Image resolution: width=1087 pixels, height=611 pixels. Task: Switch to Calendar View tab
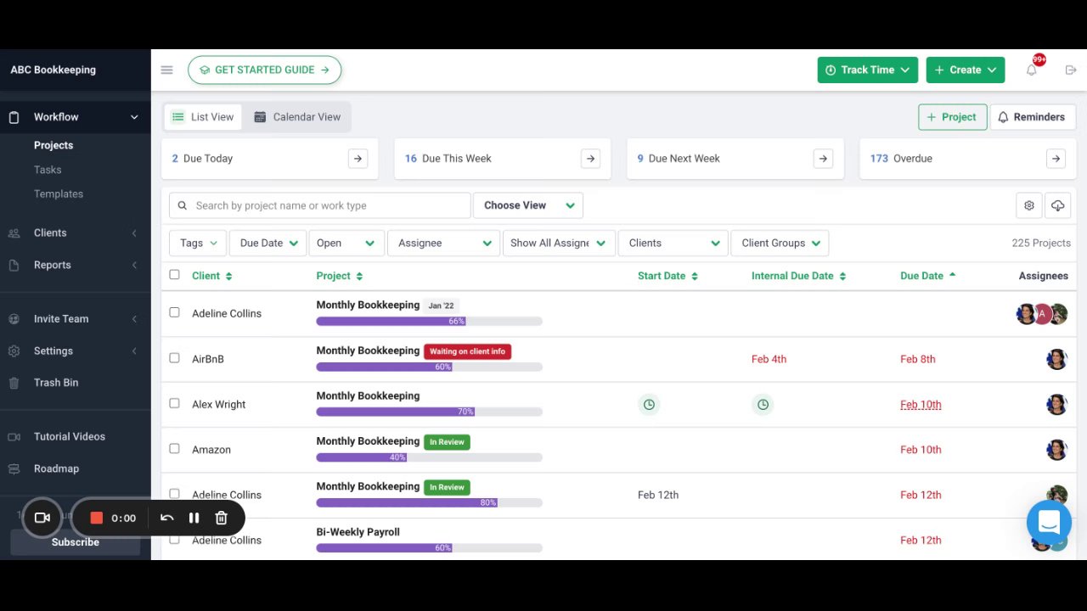pos(297,117)
